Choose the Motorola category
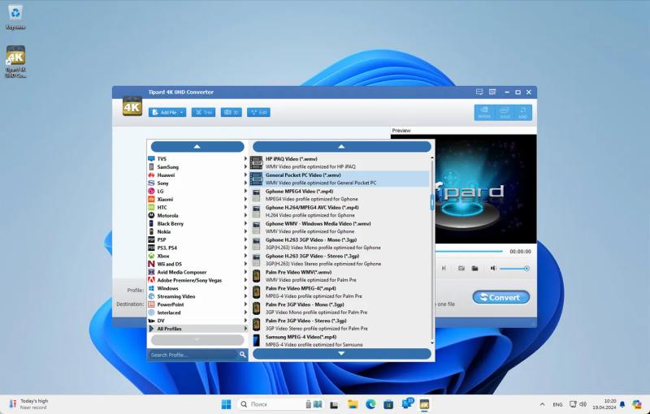The image size is (650, 414). [x=197, y=215]
